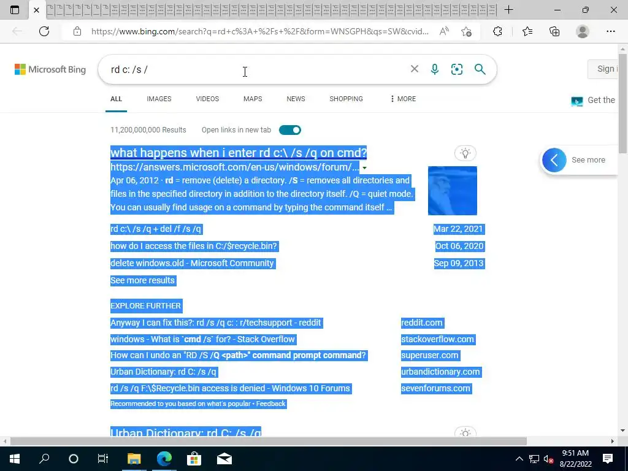Open File Explorer from taskbar

click(x=134, y=459)
